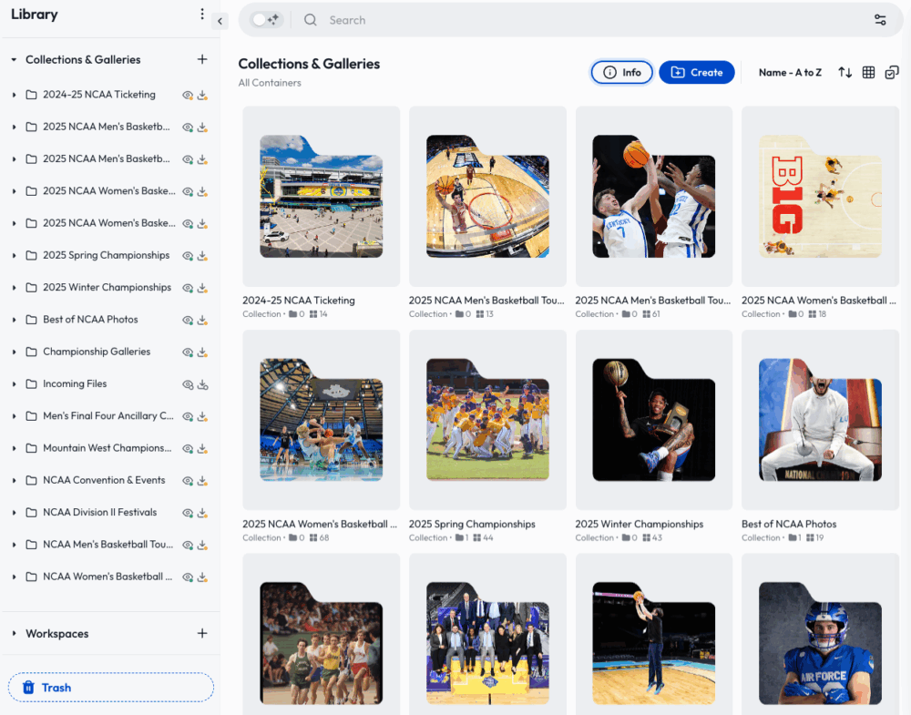Screen dimensions: 911x715
Task: Expand the 2025 Winter Championships tree row
Action: tap(14, 288)
